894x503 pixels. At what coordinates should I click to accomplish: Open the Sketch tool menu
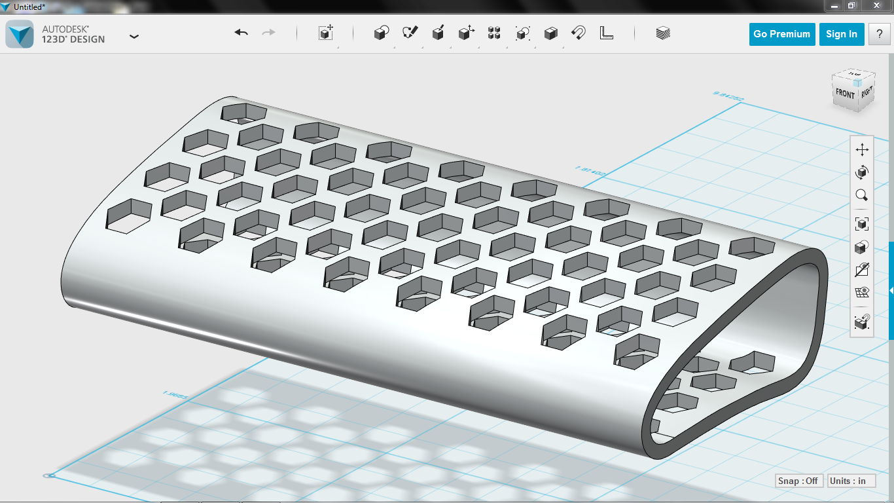point(410,33)
